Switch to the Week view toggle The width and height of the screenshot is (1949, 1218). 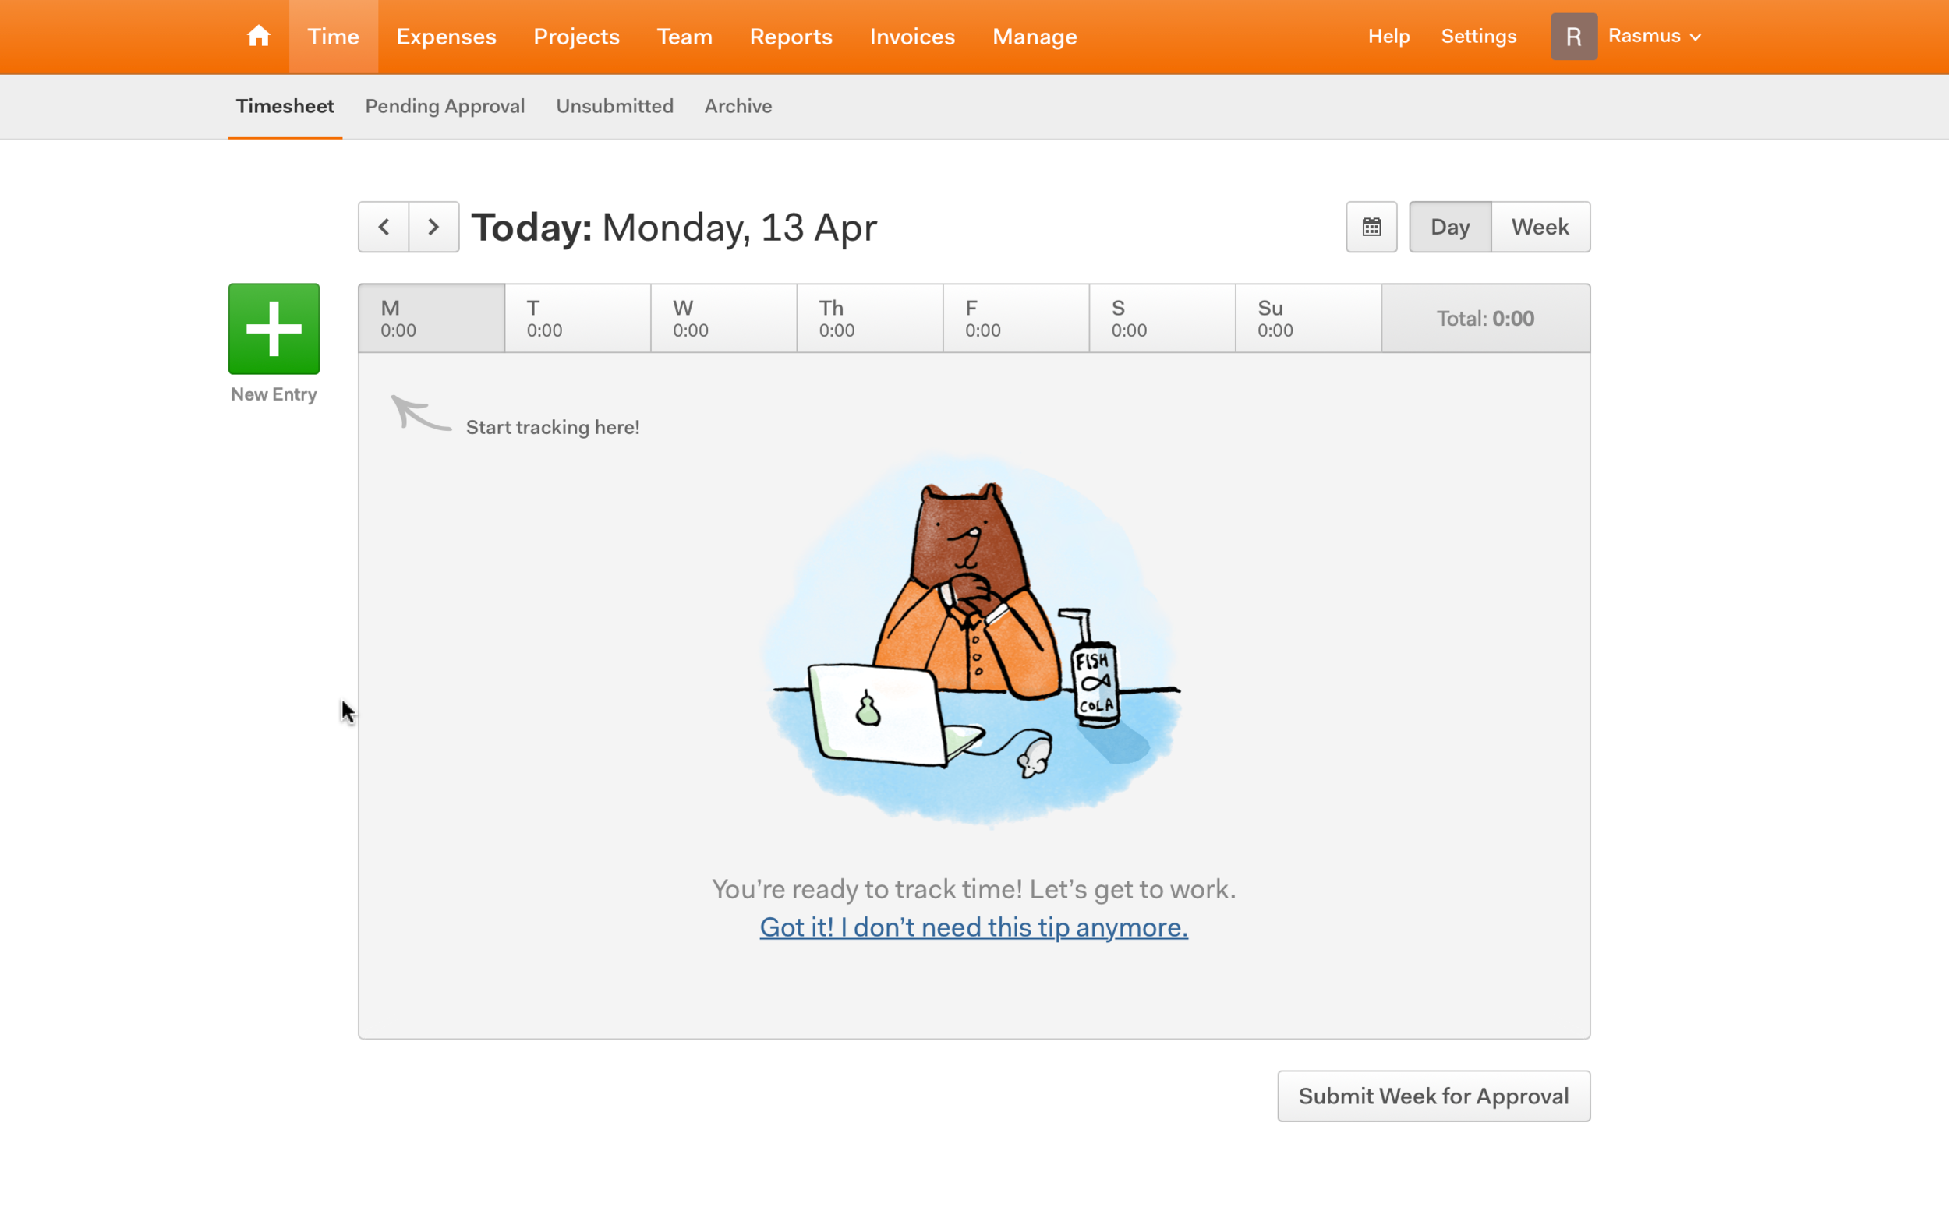coord(1540,226)
